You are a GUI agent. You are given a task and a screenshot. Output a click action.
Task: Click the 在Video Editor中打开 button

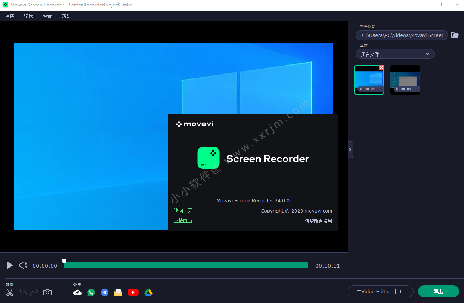pyautogui.click(x=380, y=291)
